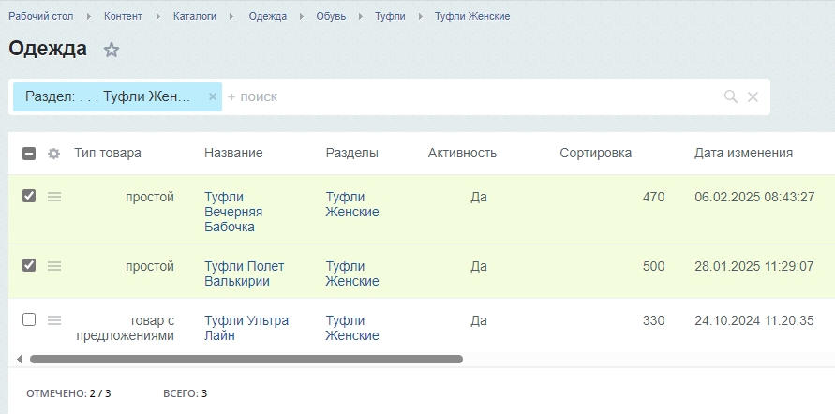Click search magnifier icon in filter

[x=731, y=96]
